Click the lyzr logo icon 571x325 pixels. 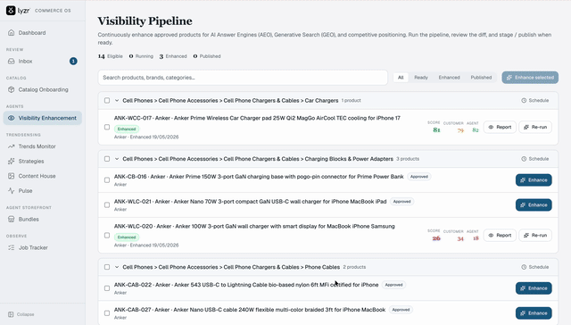11,11
